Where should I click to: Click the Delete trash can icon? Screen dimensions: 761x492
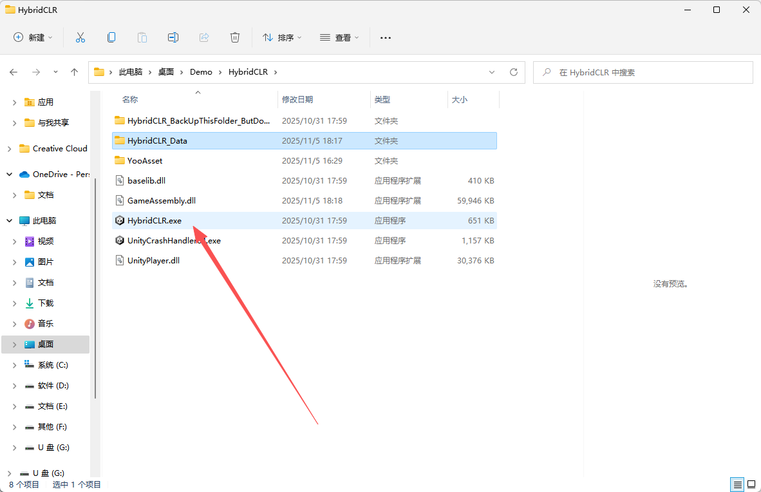click(x=235, y=37)
